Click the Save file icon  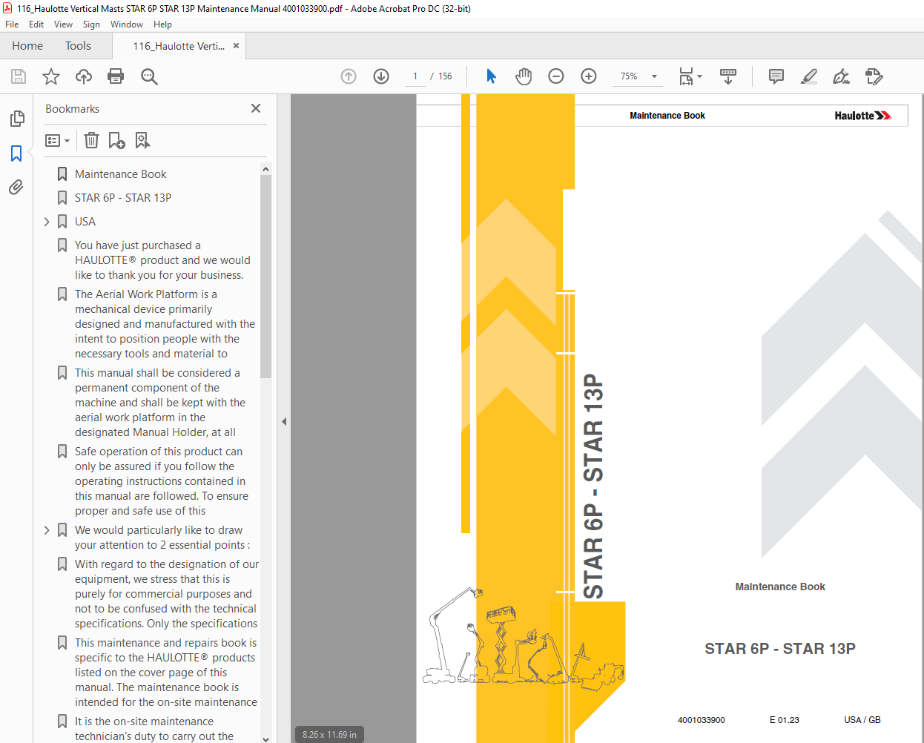(x=19, y=76)
